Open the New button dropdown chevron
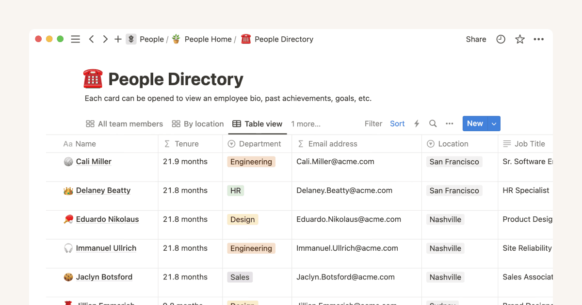The image size is (582, 305). pyautogui.click(x=494, y=123)
